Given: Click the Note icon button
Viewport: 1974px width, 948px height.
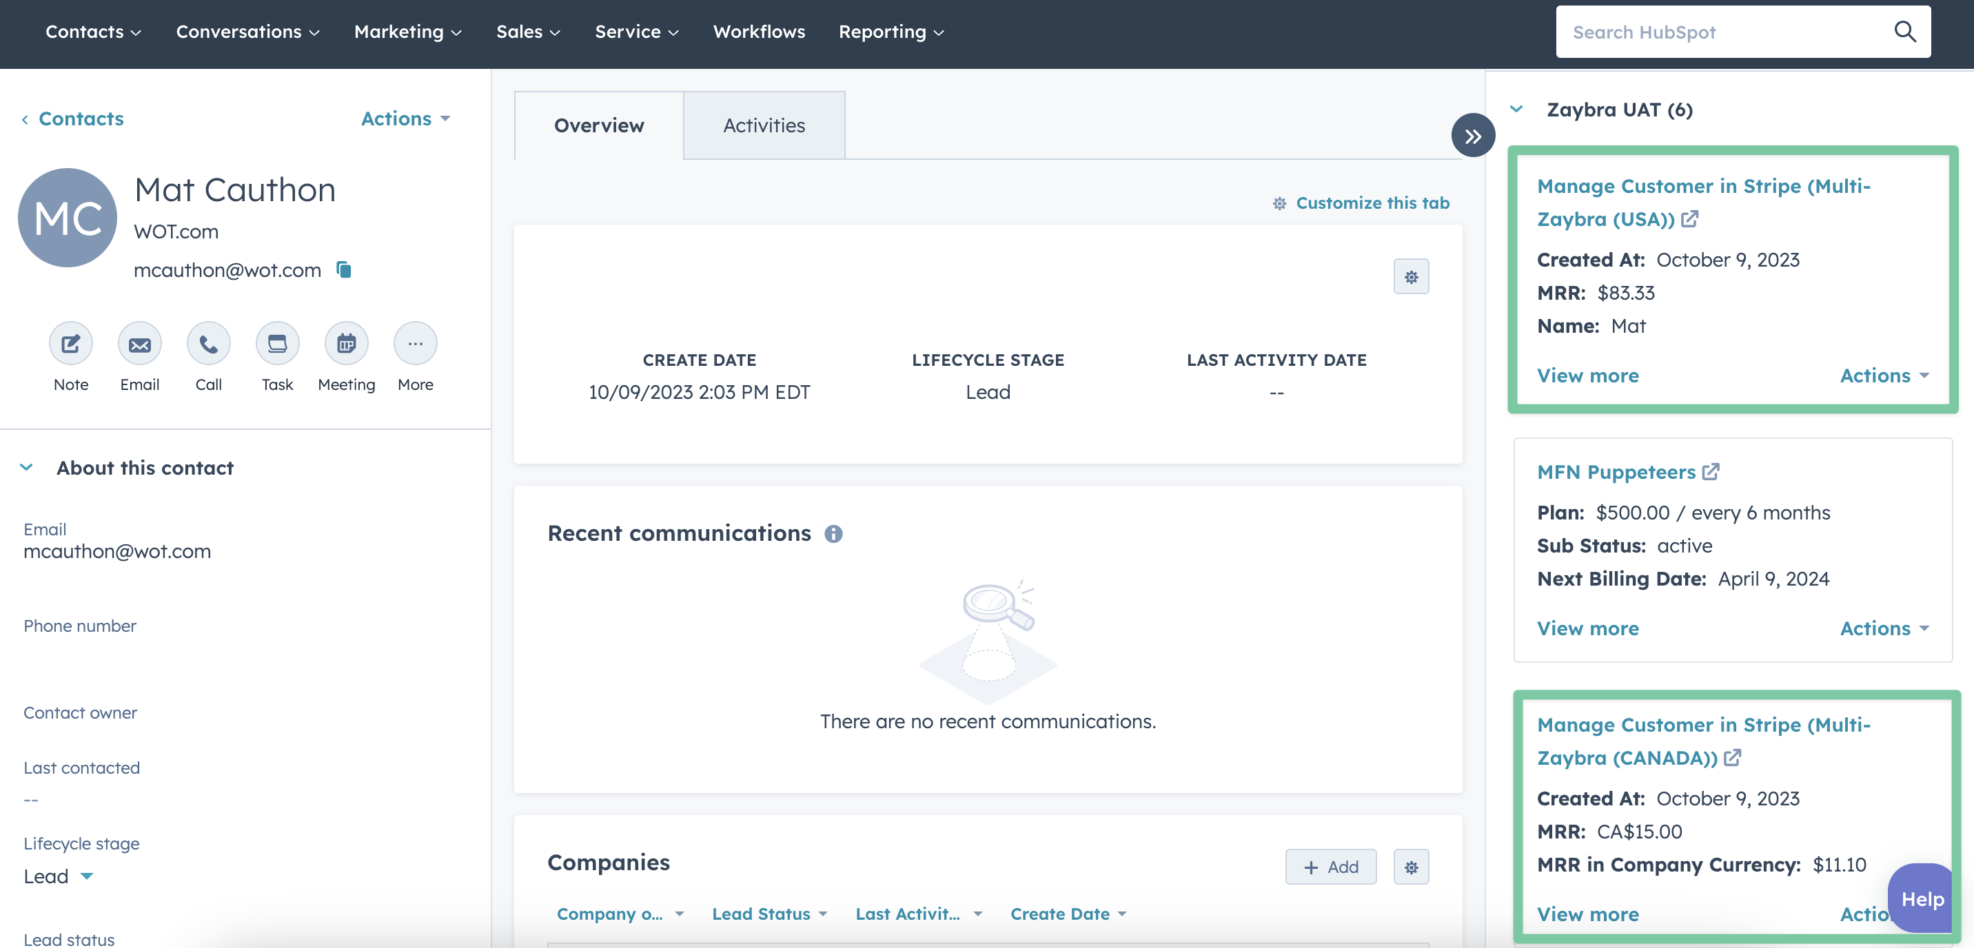Looking at the screenshot, I should tap(70, 344).
